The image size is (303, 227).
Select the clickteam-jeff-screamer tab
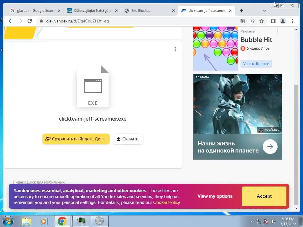[x=206, y=11]
